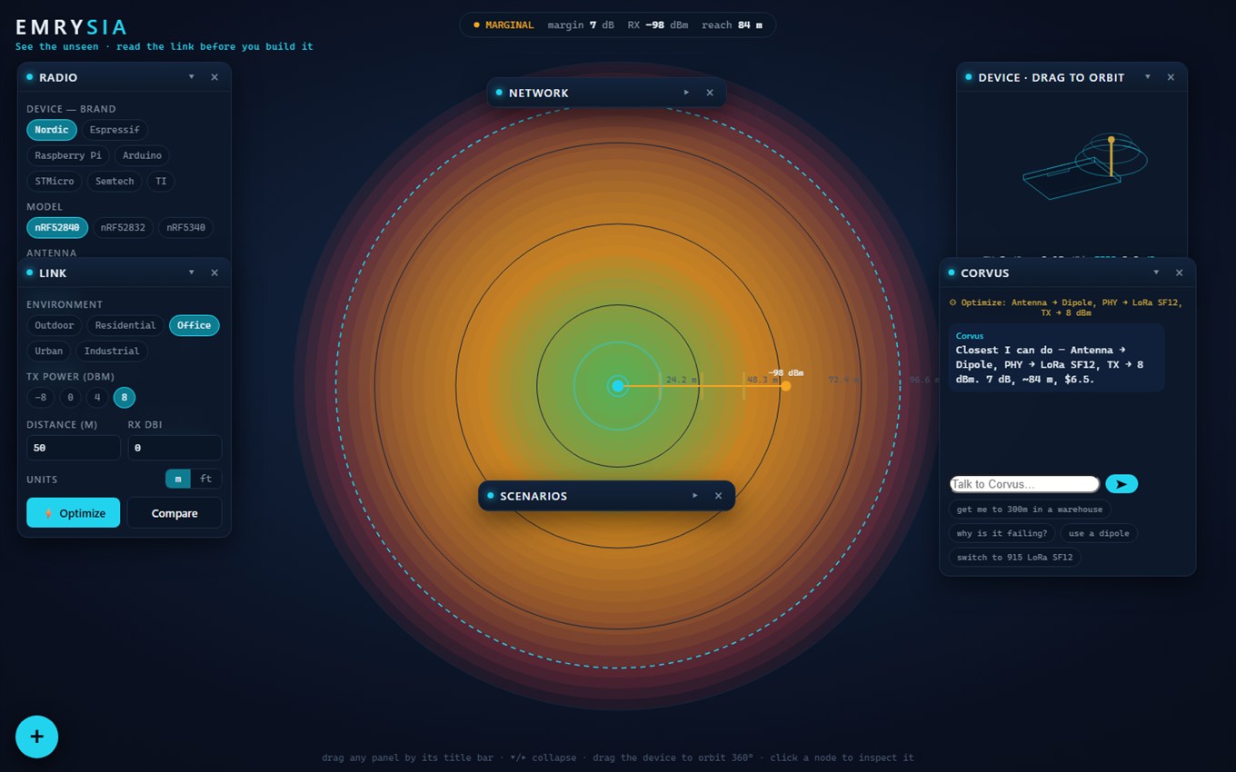Select model nRF52832
Viewport: 1236px width, 772px height.
click(123, 228)
